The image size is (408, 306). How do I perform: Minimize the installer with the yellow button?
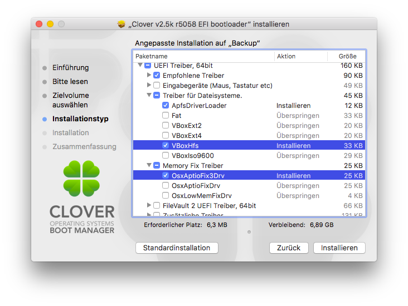pos(50,24)
